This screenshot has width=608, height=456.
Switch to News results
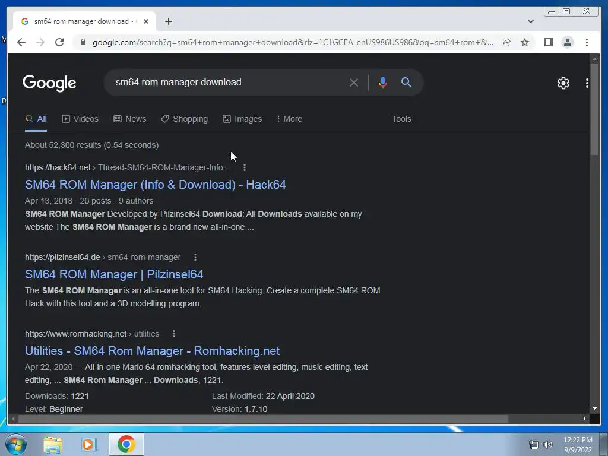click(129, 119)
